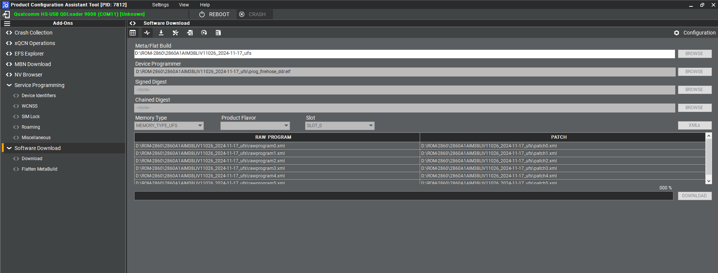718x273 pixels.
Task: Click BROWSE next to Meta/Flat Build
Action: point(694,54)
